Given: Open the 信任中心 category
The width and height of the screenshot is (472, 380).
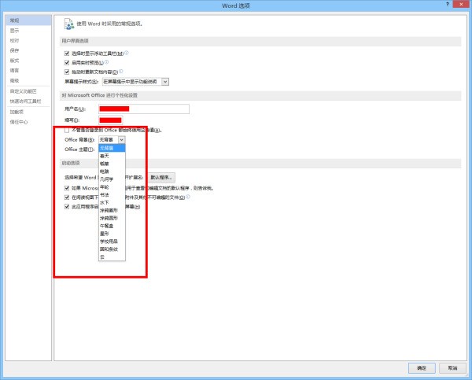Looking at the screenshot, I should [28, 122].
